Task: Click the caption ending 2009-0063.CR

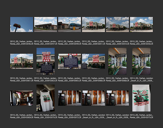Action: (45, 79)
